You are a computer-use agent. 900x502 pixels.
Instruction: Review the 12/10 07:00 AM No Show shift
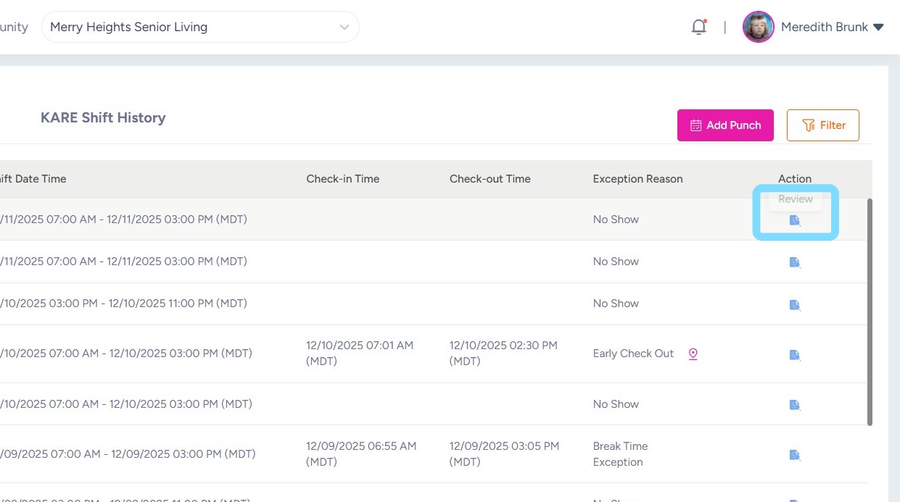click(795, 404)
